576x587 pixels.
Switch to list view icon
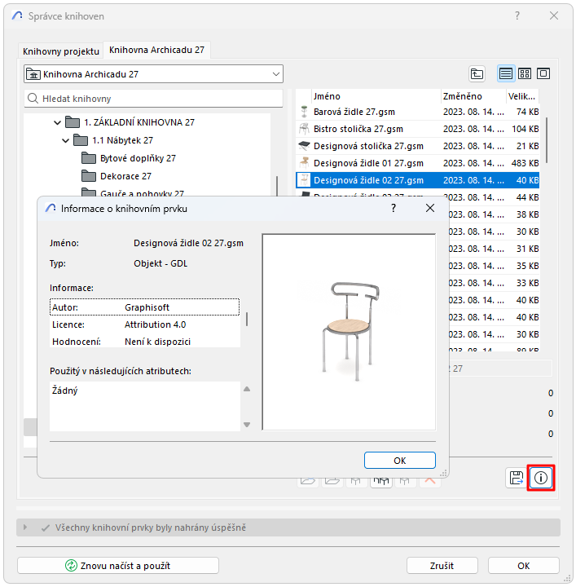(506, 73)
